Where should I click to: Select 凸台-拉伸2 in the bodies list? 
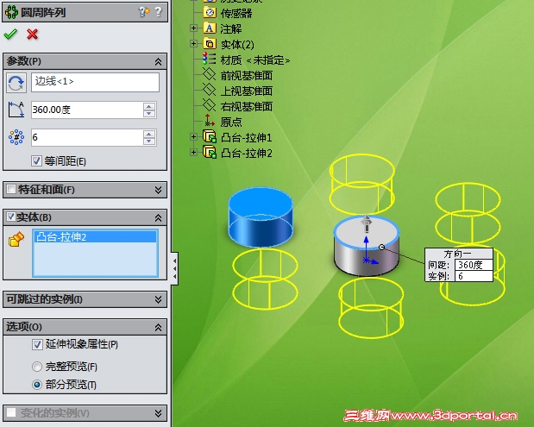(96, 236)
